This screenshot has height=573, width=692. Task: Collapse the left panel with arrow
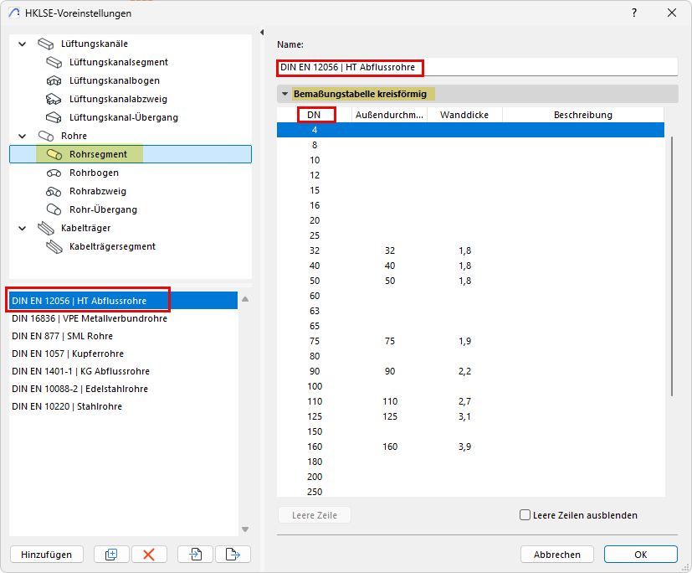pyautogui.click(x=262, y=32)
